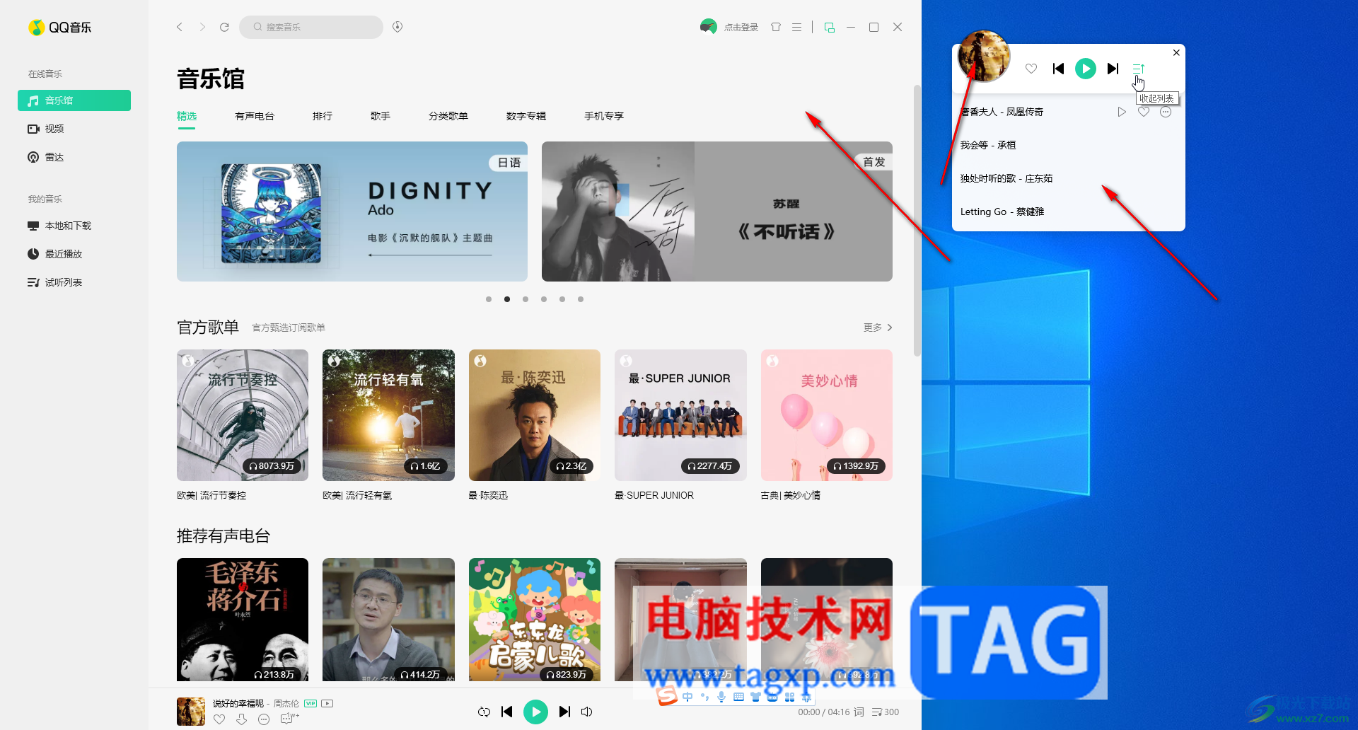The height and width of the screenshot is (730, 1358).
Task: Open the 最·陈奕迅 playlist cover
Action: tap(535, 415)
